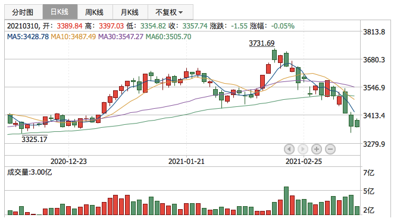This screenshot has width=394, height=221.
Task: Click the 2020-12-23 date marker
Action: coord(68,162)
